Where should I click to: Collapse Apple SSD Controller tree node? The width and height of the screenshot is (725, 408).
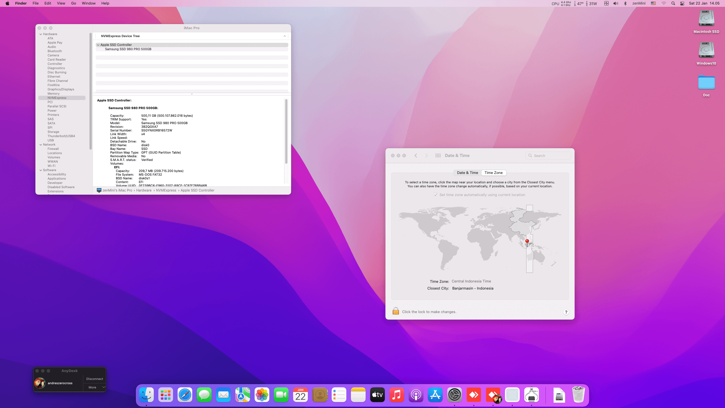tap(98, 45)
